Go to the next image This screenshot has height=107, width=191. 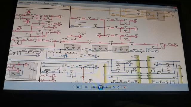coord(107,87)
